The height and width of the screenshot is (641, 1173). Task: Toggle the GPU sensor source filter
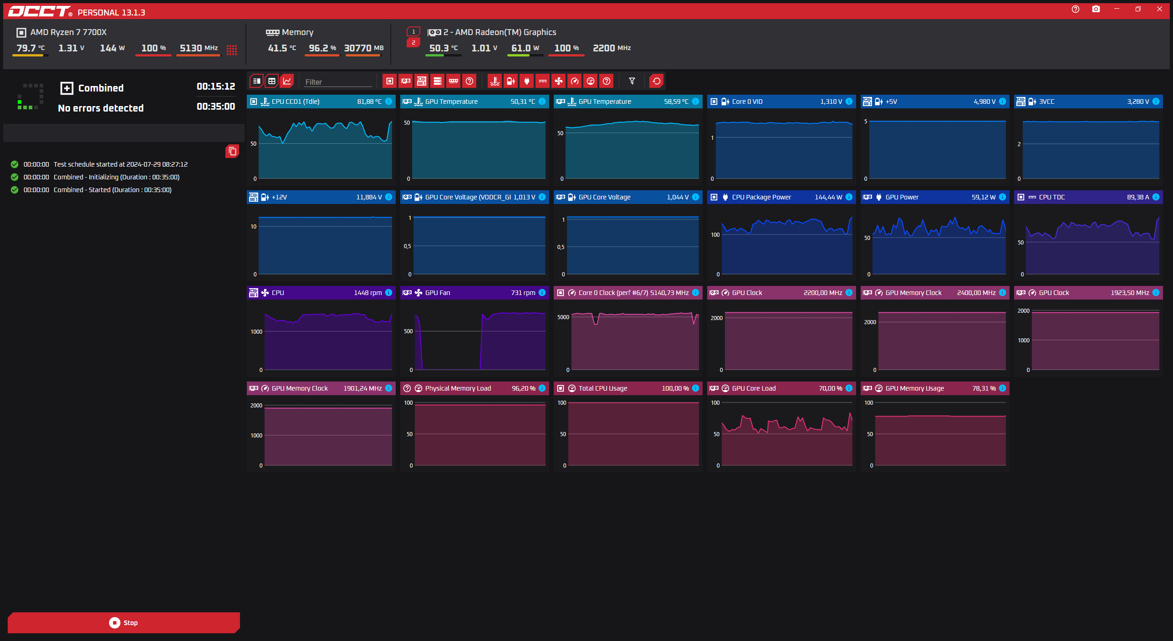[405, 81]
